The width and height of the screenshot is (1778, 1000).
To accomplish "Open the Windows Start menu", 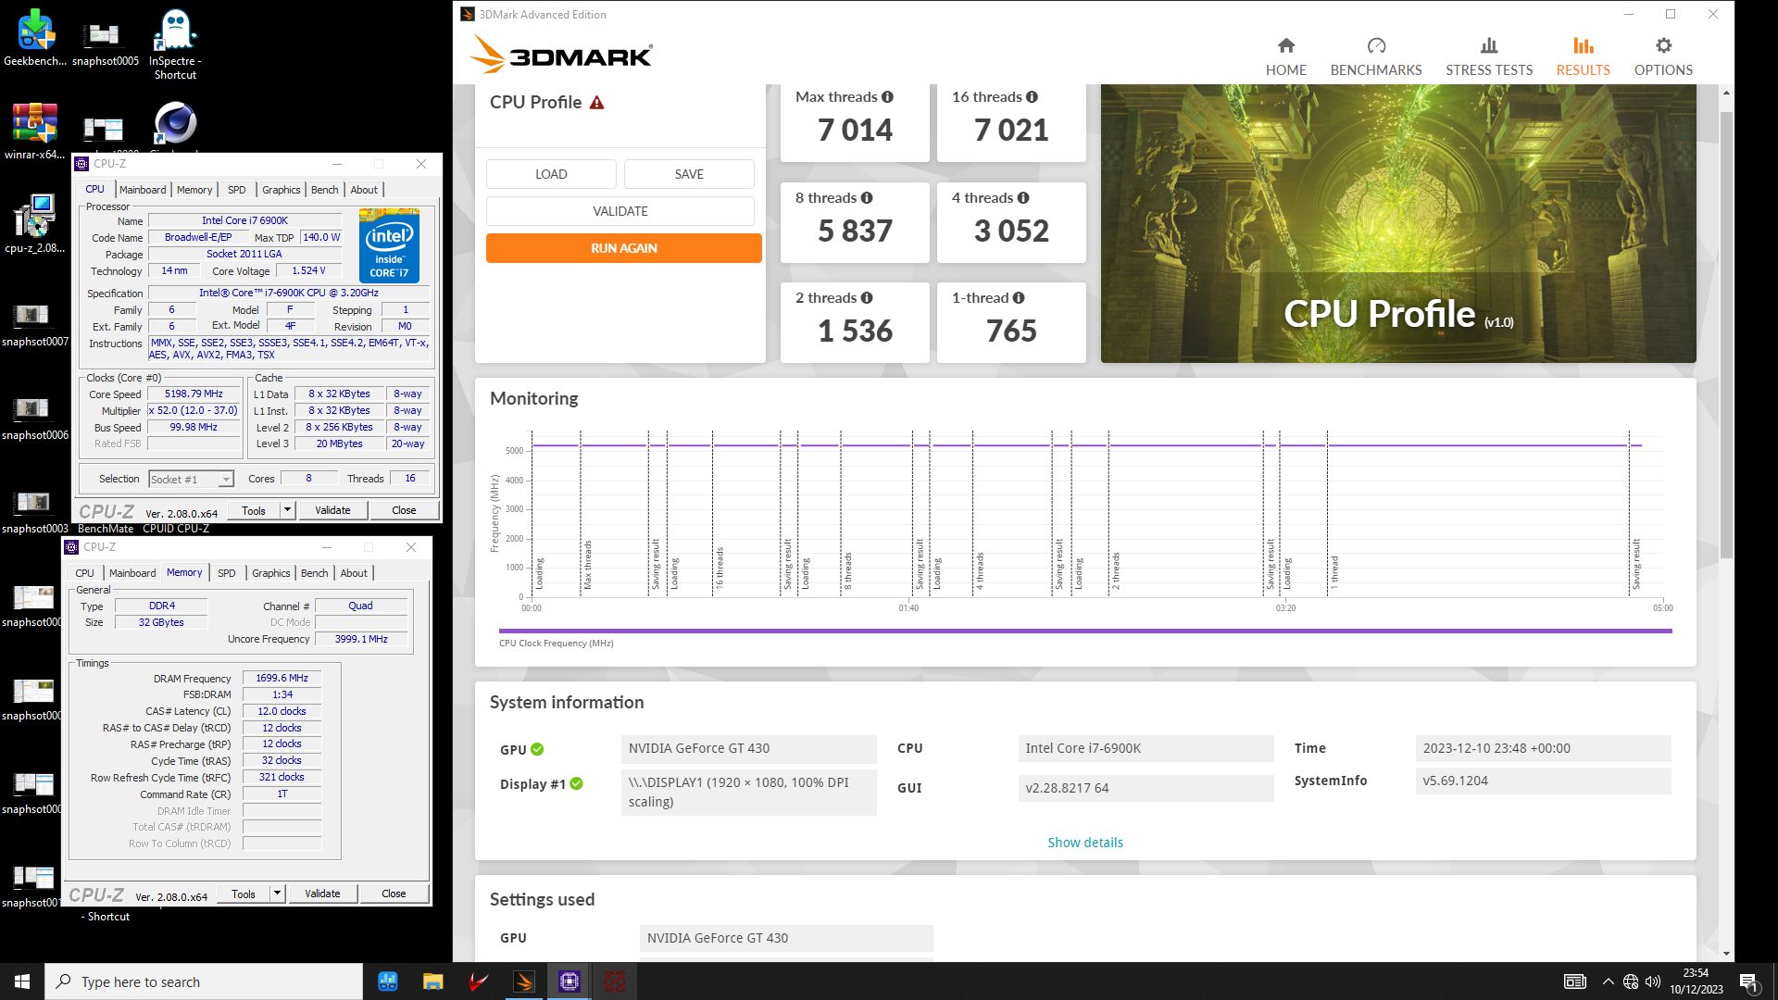I will tap(22, 981).
